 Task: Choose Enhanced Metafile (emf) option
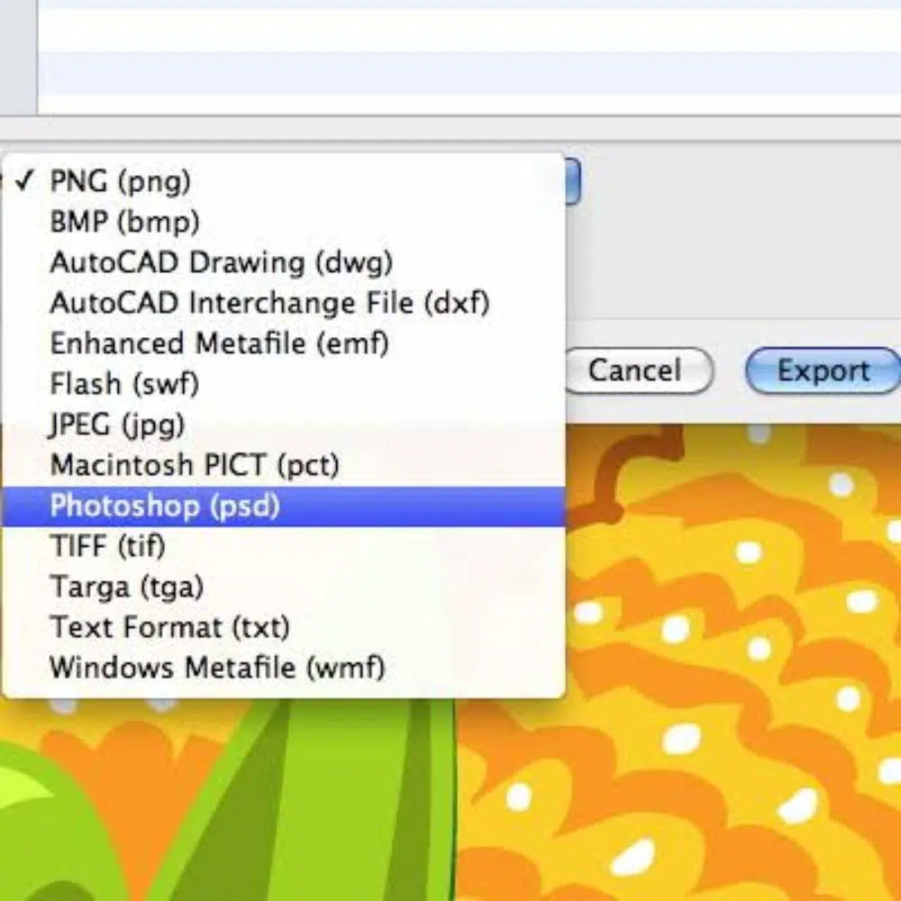[219, 343]
